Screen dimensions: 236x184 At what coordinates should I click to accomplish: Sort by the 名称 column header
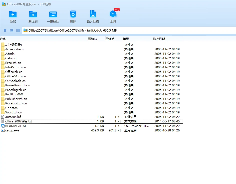point(3,39)
